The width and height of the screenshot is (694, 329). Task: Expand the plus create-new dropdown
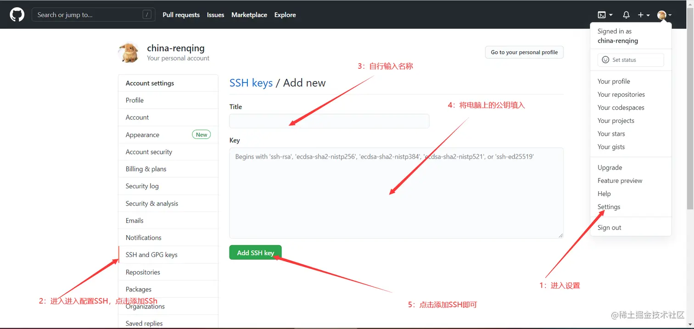tap(644, 15)
